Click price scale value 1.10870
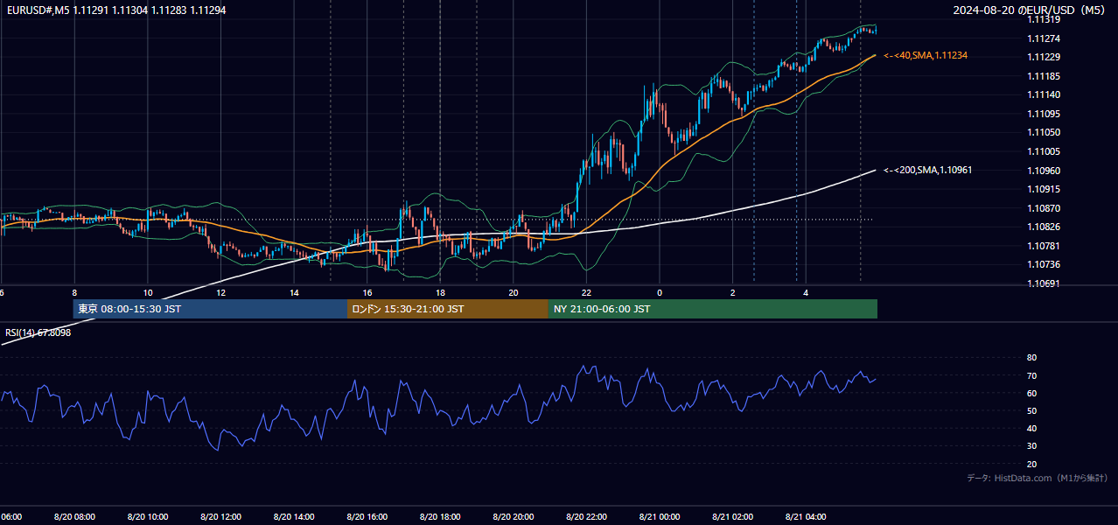Image resolution: width=1118 pixels, height=525 pixels. point(1045,208)
